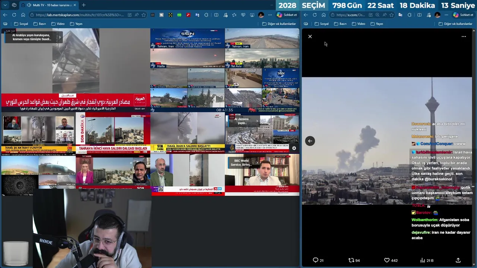Image resolution: width=477 pixels, height=268 pixels.
Task: Open zoom magnifier in x.com address bar
Action: (378, 15)
